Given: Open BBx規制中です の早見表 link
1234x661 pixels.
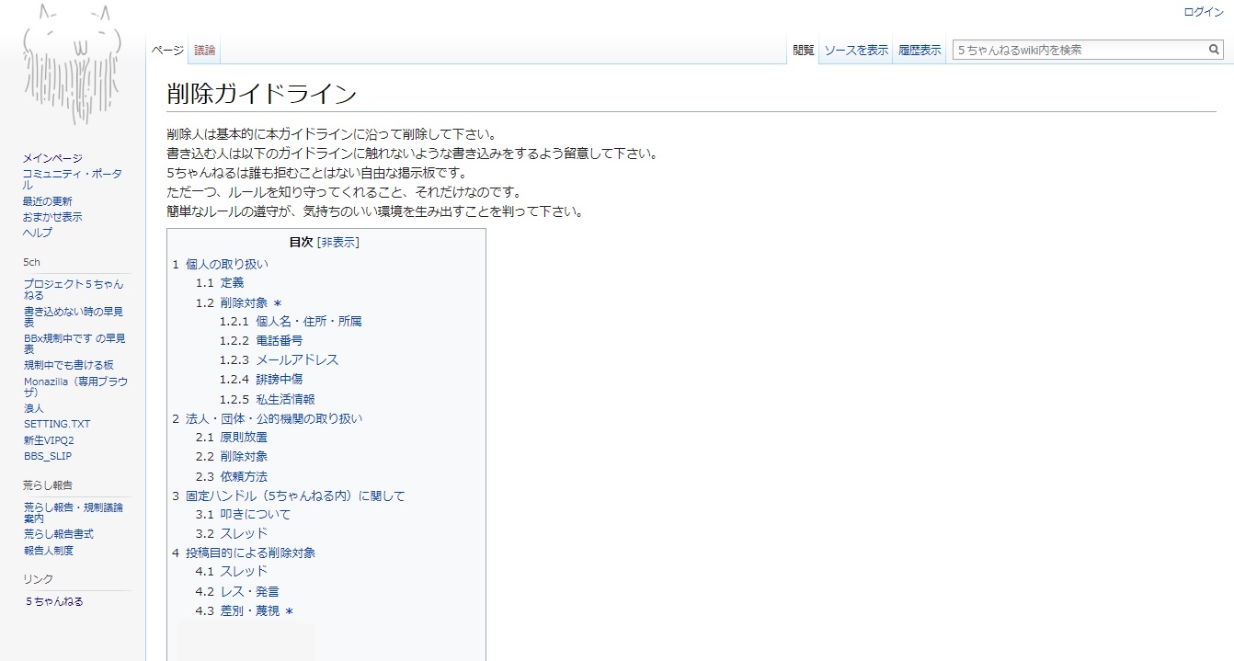Looking at the screenshot, I should pyautogui.click(x=75, y=344).
